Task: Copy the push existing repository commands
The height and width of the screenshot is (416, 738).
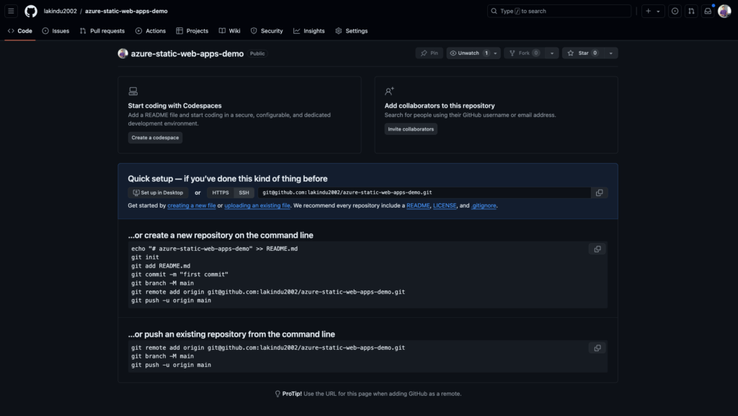Action: (x=597, y=348)
